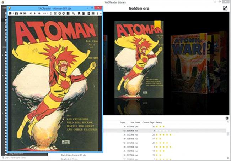This screenshot has width=231, height=161.
Task: Open previous comic with the double-left arrows
Action: 21,13
